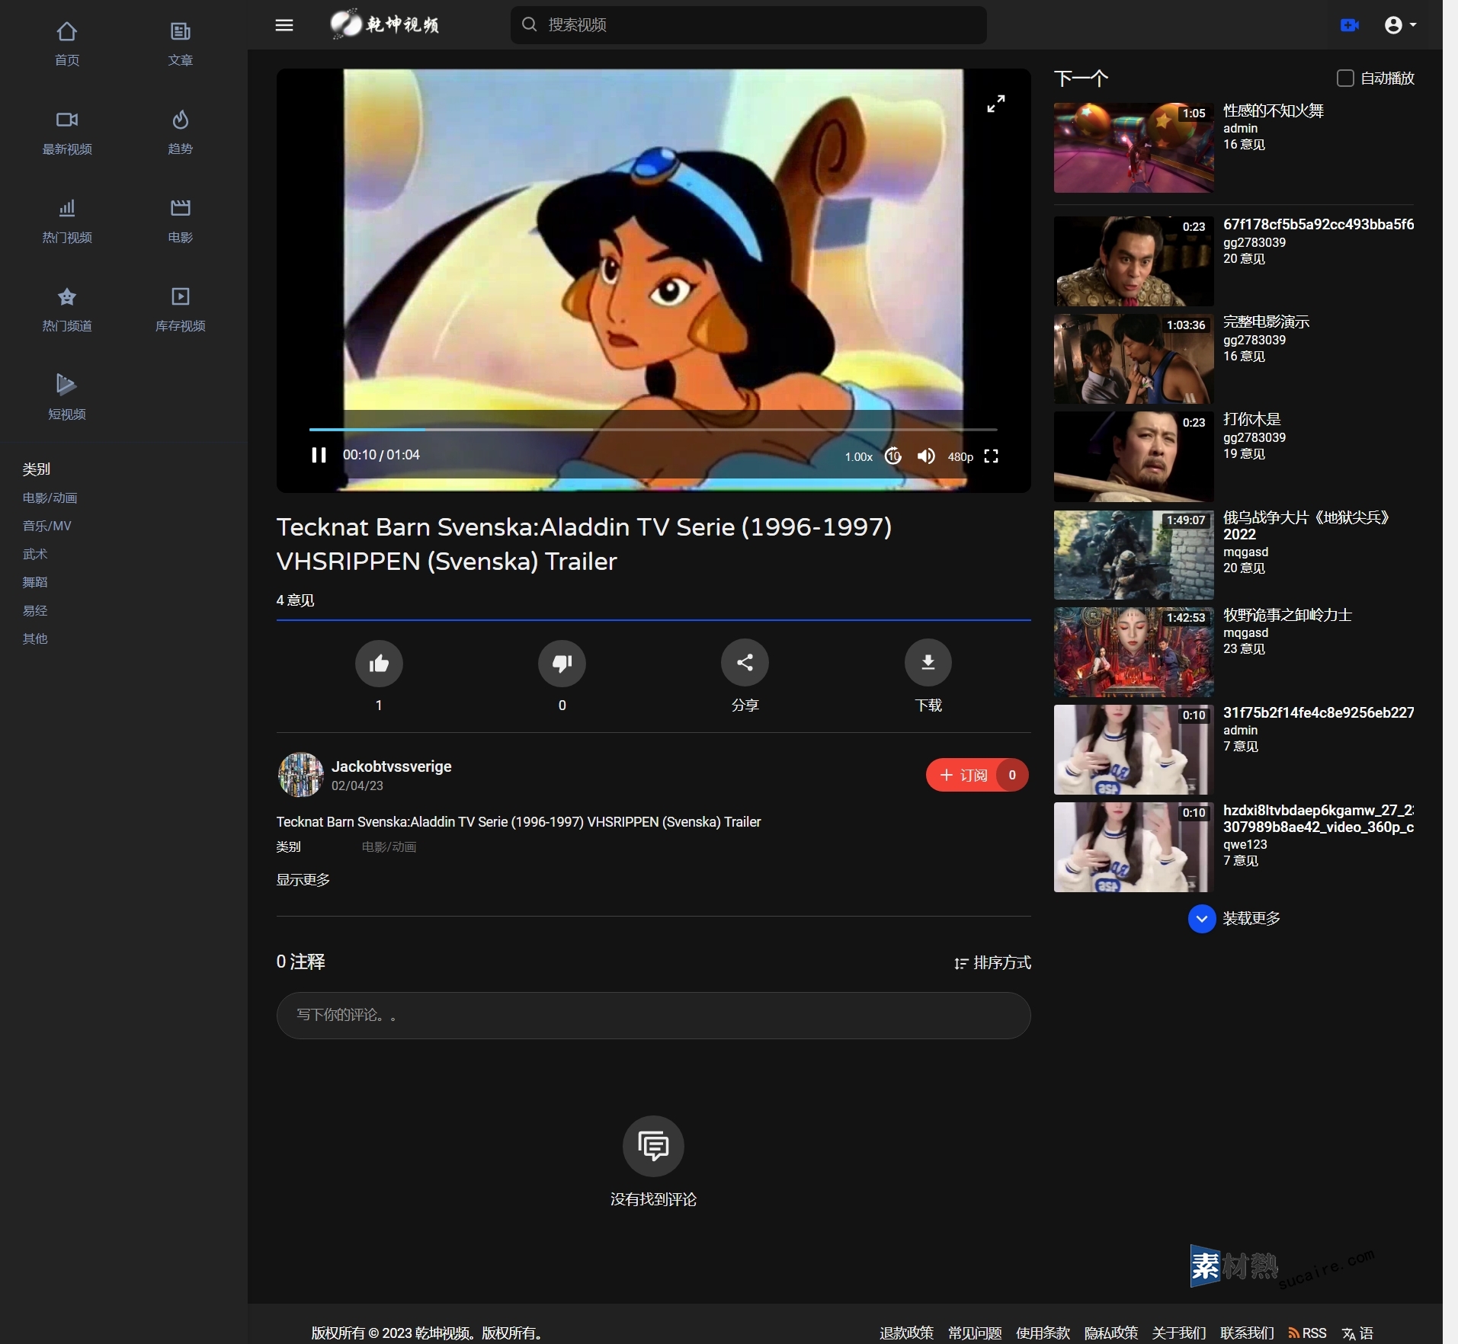Subscribe with the 订阅 button
The height and width of the screenshot is (1344, 1458).
click(x=977, y=775)
